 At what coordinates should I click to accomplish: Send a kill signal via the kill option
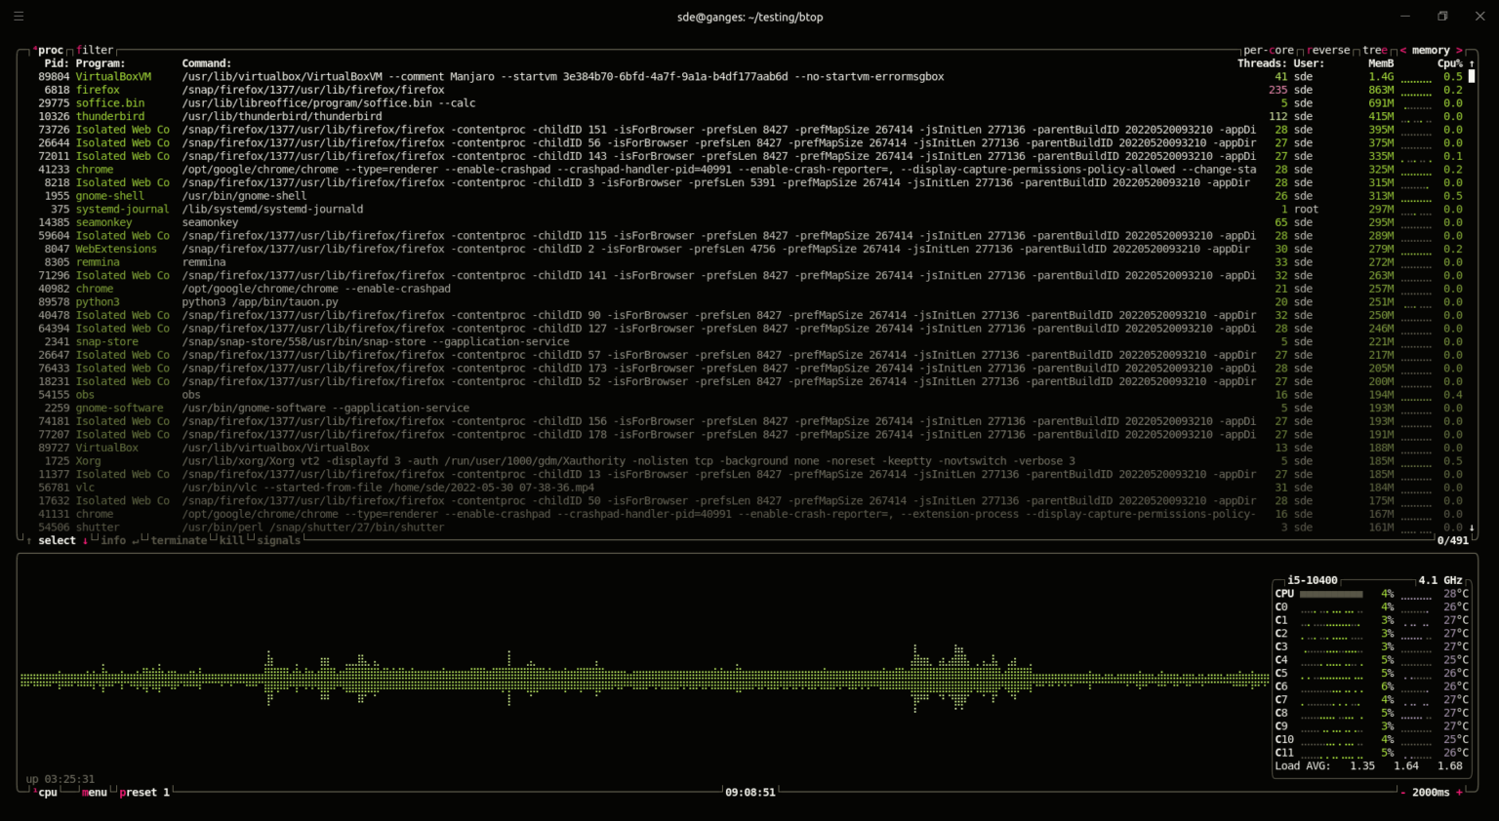[231, 540]
